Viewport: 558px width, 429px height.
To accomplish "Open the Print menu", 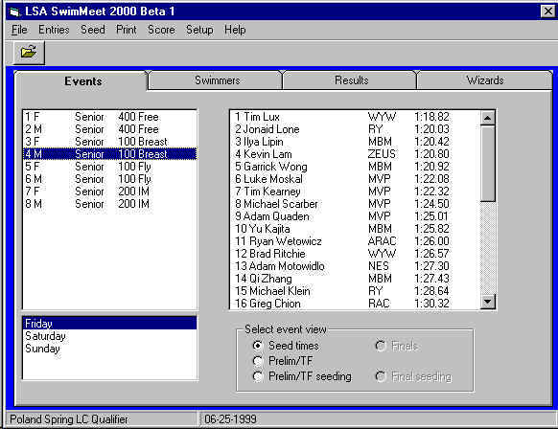I will tap(127, 30).
